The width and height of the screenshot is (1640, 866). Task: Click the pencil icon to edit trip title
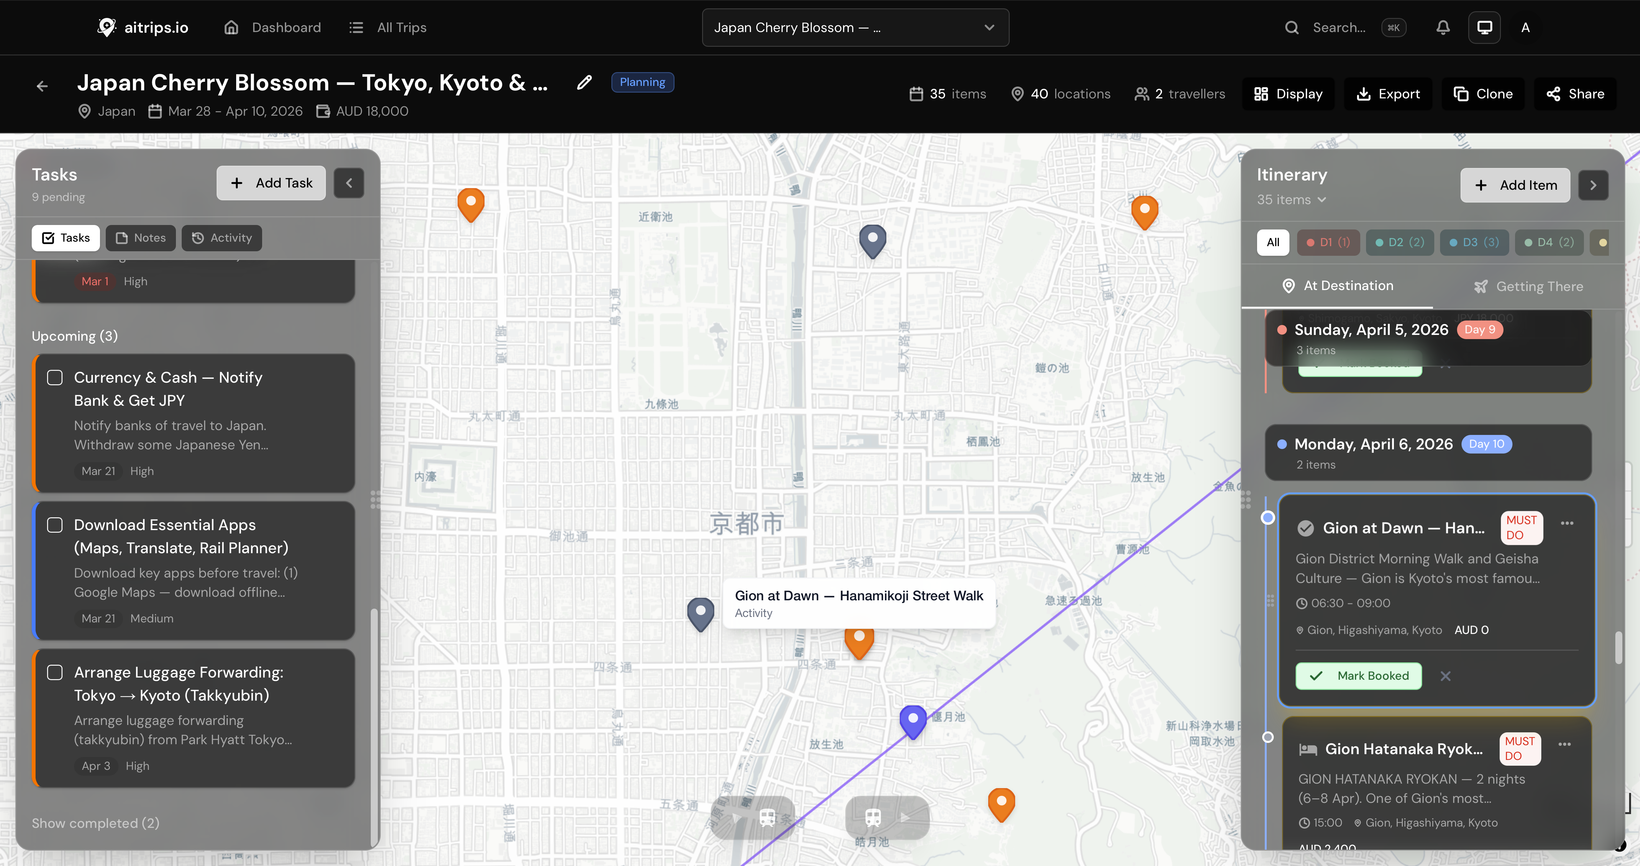584,83
